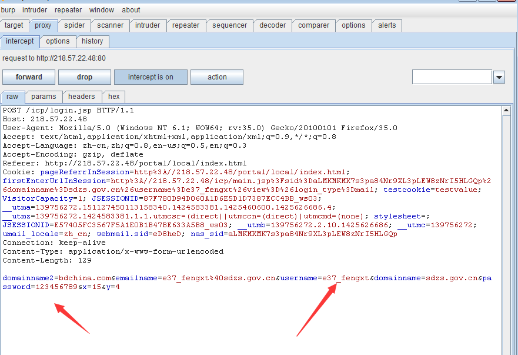Click the testcookie=testvalue cookie

[x=430, y=190]
